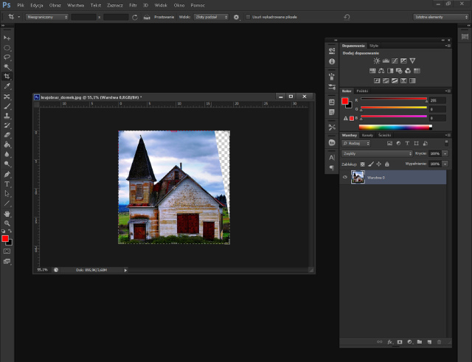Open crop tool preset picker arrow
Screen dimensions: 472x362
point(18,17)
